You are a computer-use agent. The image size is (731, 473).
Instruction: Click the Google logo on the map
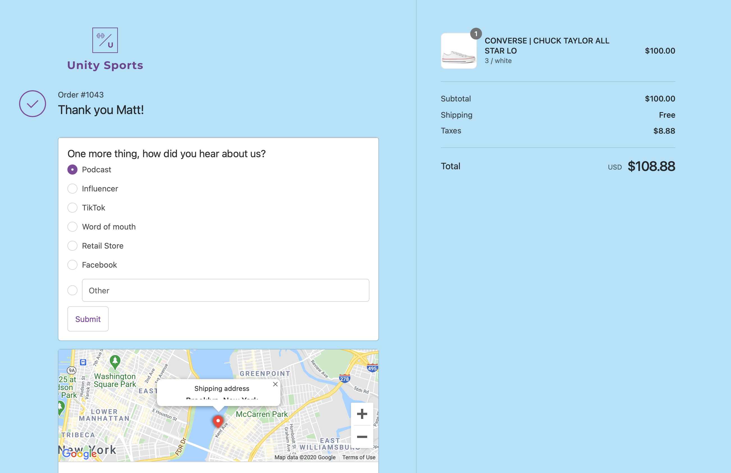[x=79, y=453]
